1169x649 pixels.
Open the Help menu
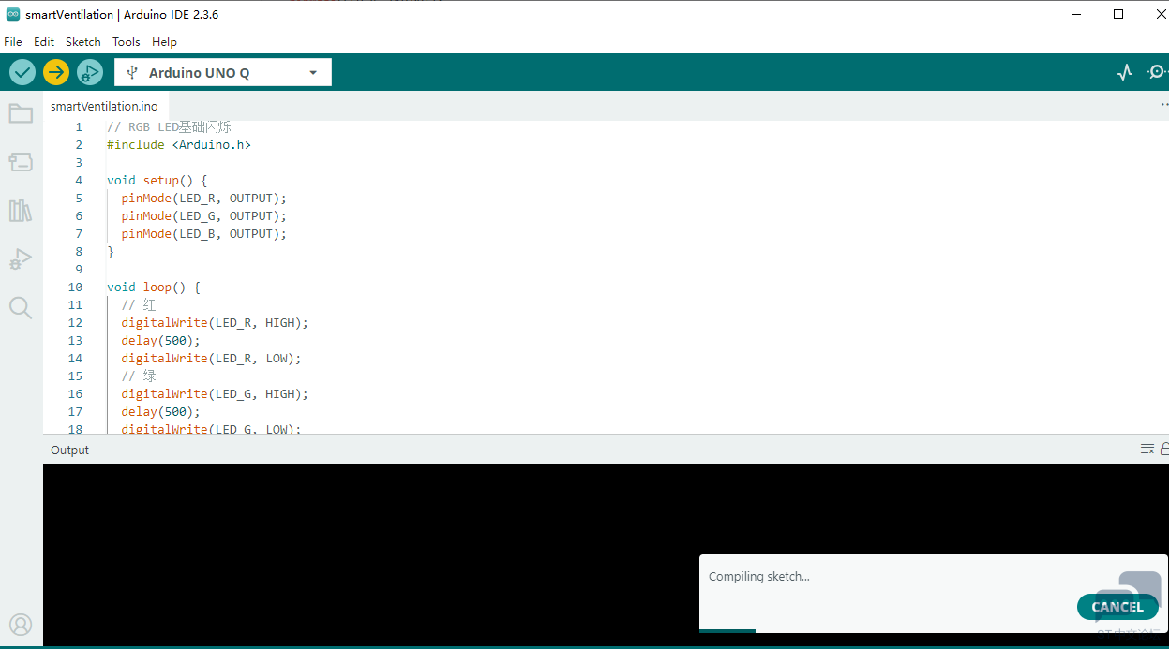point(164,41)
